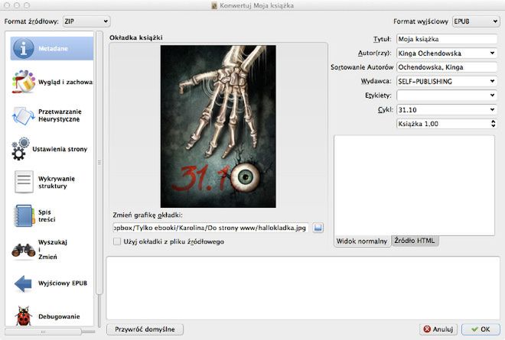The width and height of the screenshot is (505, 340).
Task: Open the Metadane section icon
Action: (x=23, y=48)
